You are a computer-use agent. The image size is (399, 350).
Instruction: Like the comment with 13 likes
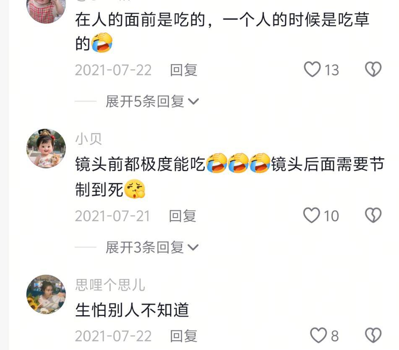pyautogui.click(x=312, y=69)
